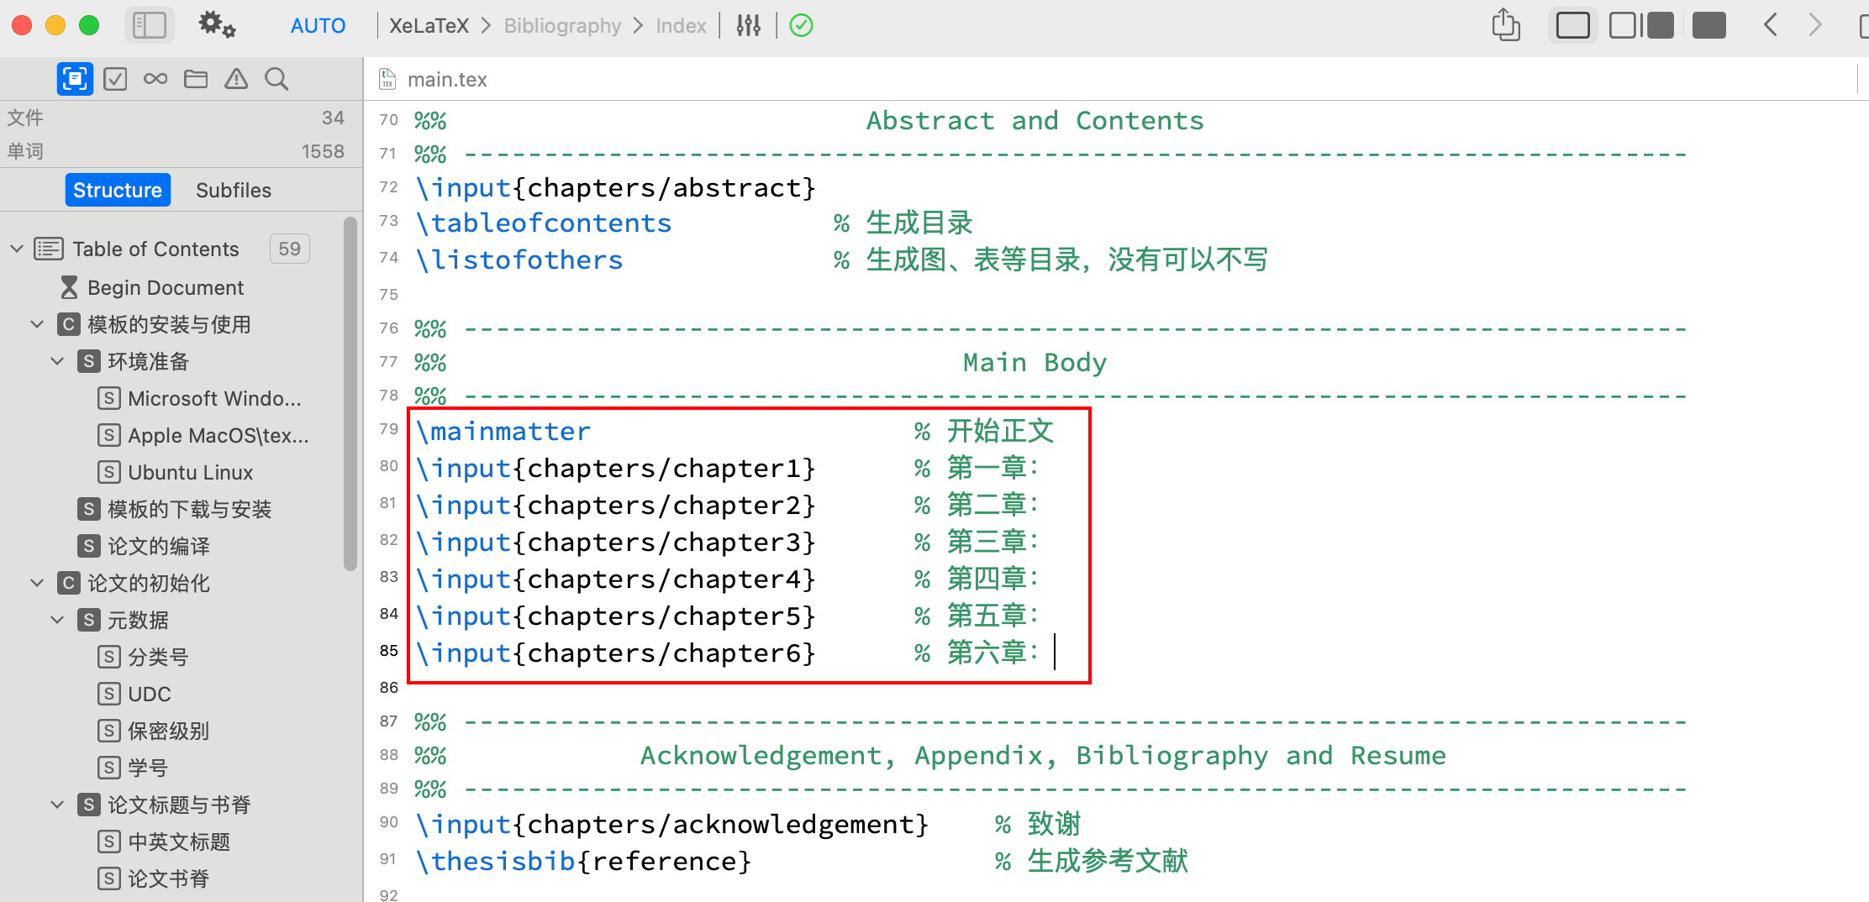
Task: Click the Bibliography breadcrumb item
Action: pos(562,25)
